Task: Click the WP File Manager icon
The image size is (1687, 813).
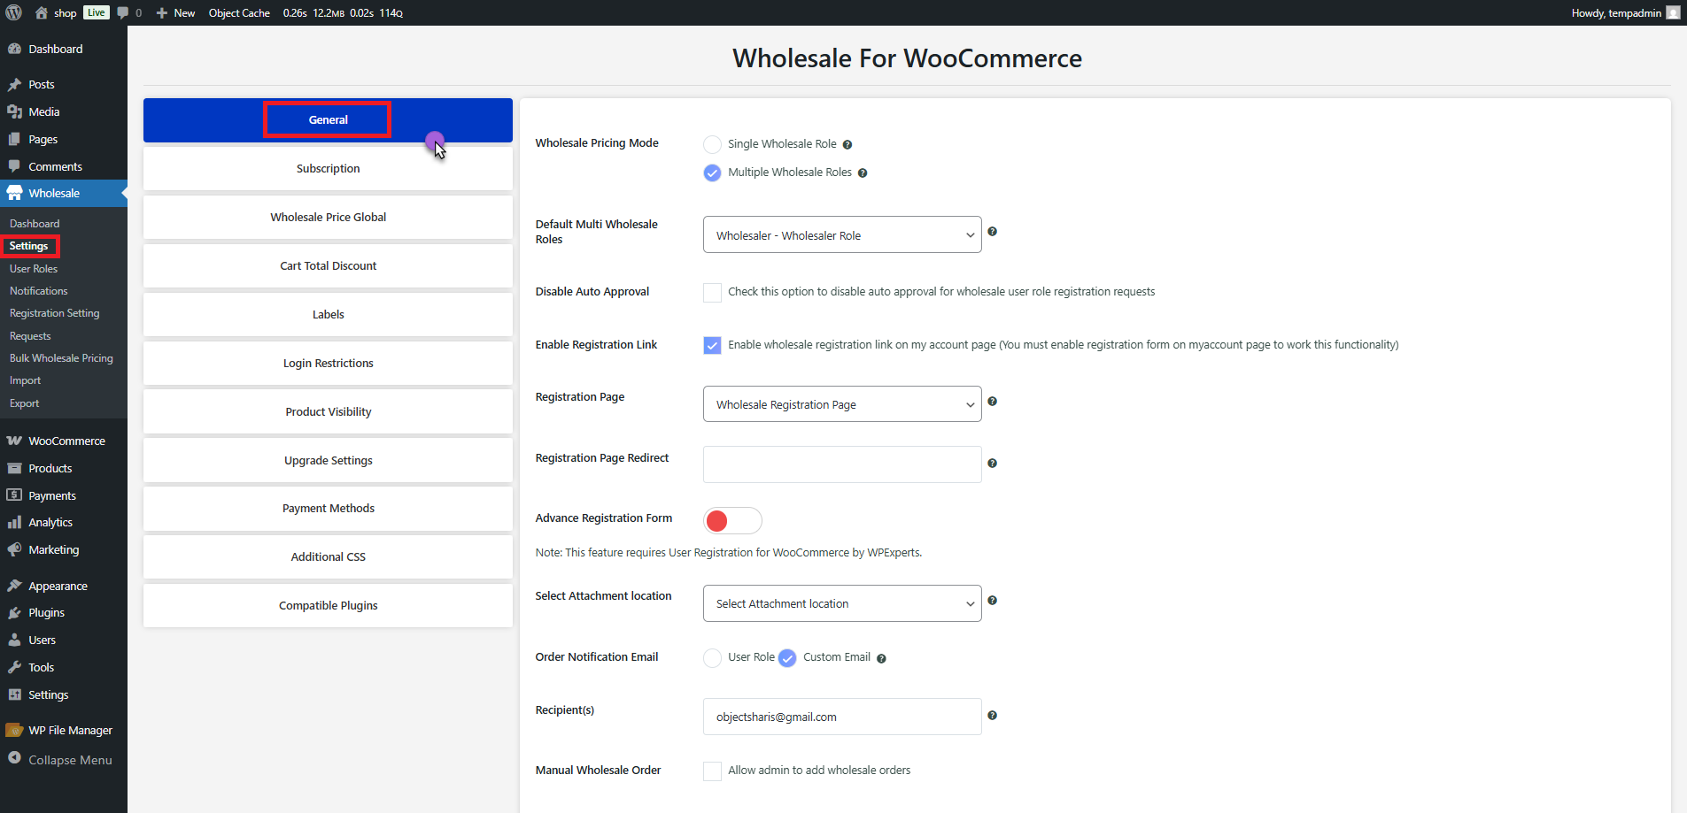Action: (x=14, y=729)
